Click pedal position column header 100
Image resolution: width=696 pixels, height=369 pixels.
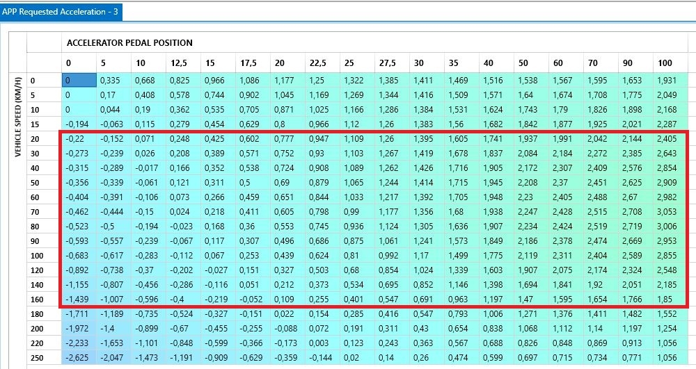pyautogui.click(x=670, y=63)
